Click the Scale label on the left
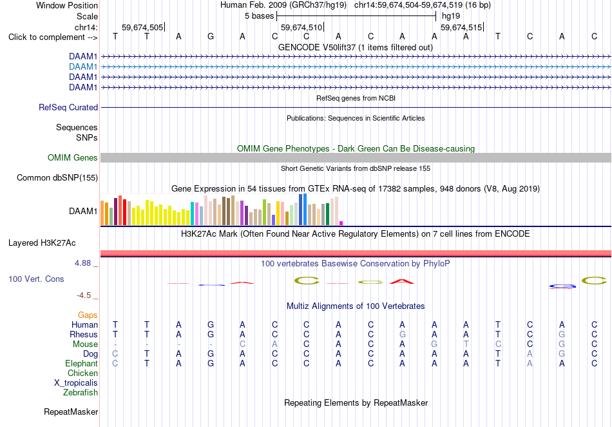 (x=87, y=16)
